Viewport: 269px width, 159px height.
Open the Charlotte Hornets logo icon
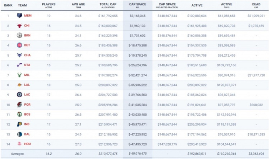(x=19, y=55)
